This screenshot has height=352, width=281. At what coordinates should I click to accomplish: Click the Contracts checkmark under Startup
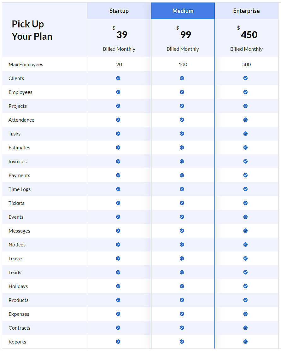118,328
